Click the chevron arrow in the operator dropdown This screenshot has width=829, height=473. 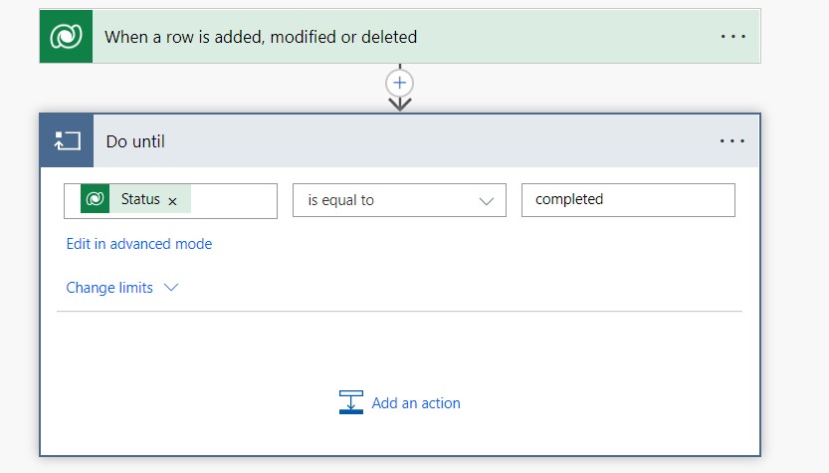(x=486, y=200)
